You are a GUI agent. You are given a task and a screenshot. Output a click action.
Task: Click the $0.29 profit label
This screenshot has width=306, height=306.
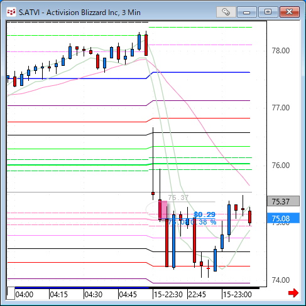(x=204, y=214)
